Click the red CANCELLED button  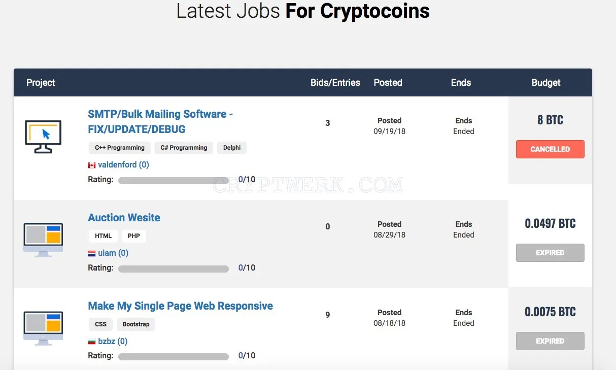[550, 149]
